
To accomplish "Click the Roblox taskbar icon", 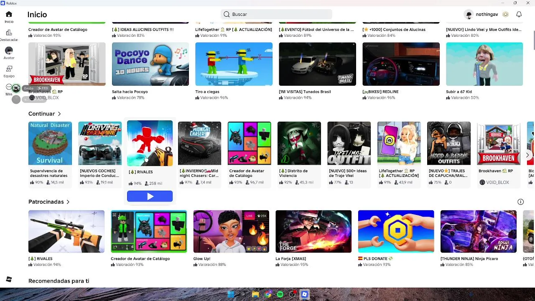I will point(305,294).
